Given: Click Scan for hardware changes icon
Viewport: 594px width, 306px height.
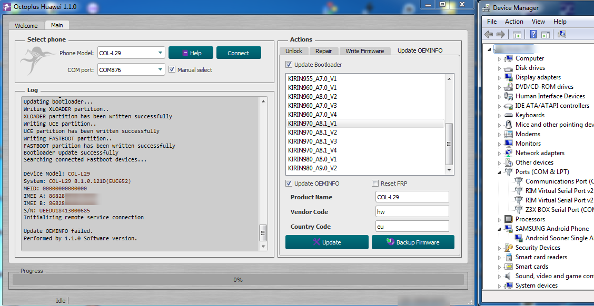Looking at the screenshot, I should 562,34.
